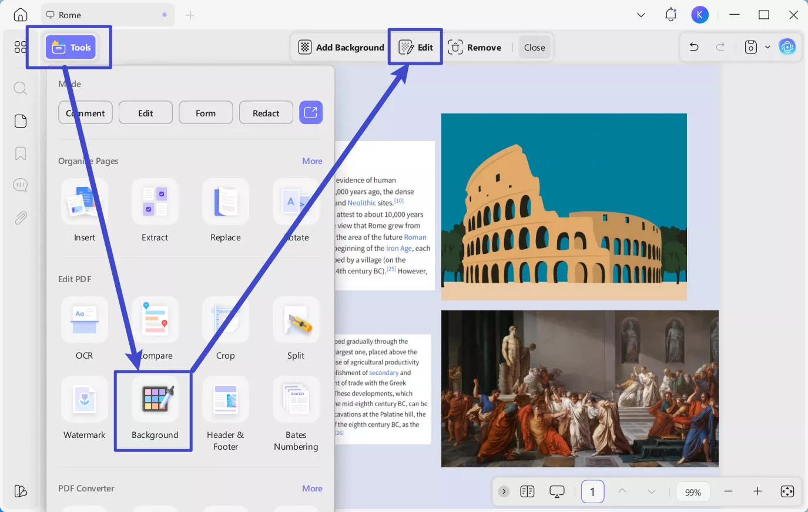Start slideshow presentation mode icon
Image resolution: width=808 pixels, height=512 pixels.
pyautogui.click(x=557, y=491)
